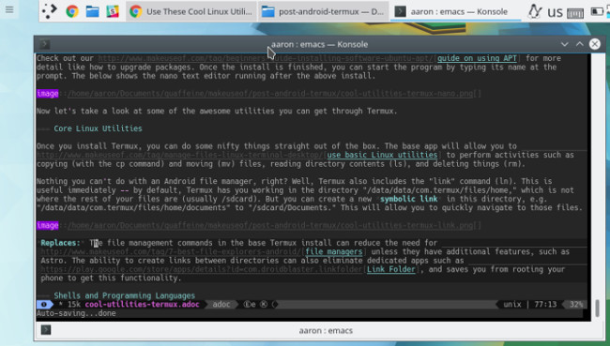
Task: Open the Slack launcher icon in the panel
Action: pos(113,11)
